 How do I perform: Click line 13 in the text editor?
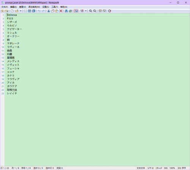[x=97, y=58]
